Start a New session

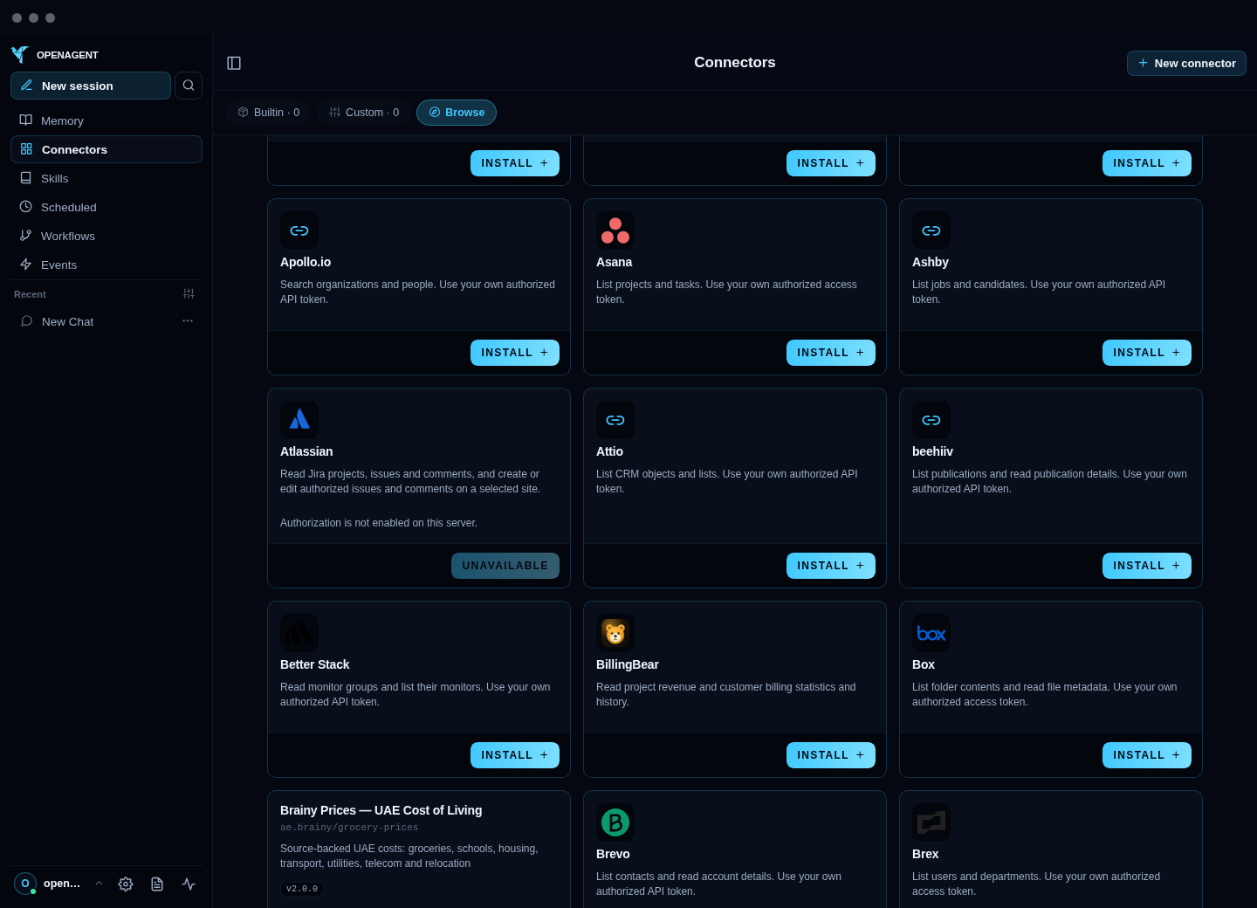91,86
